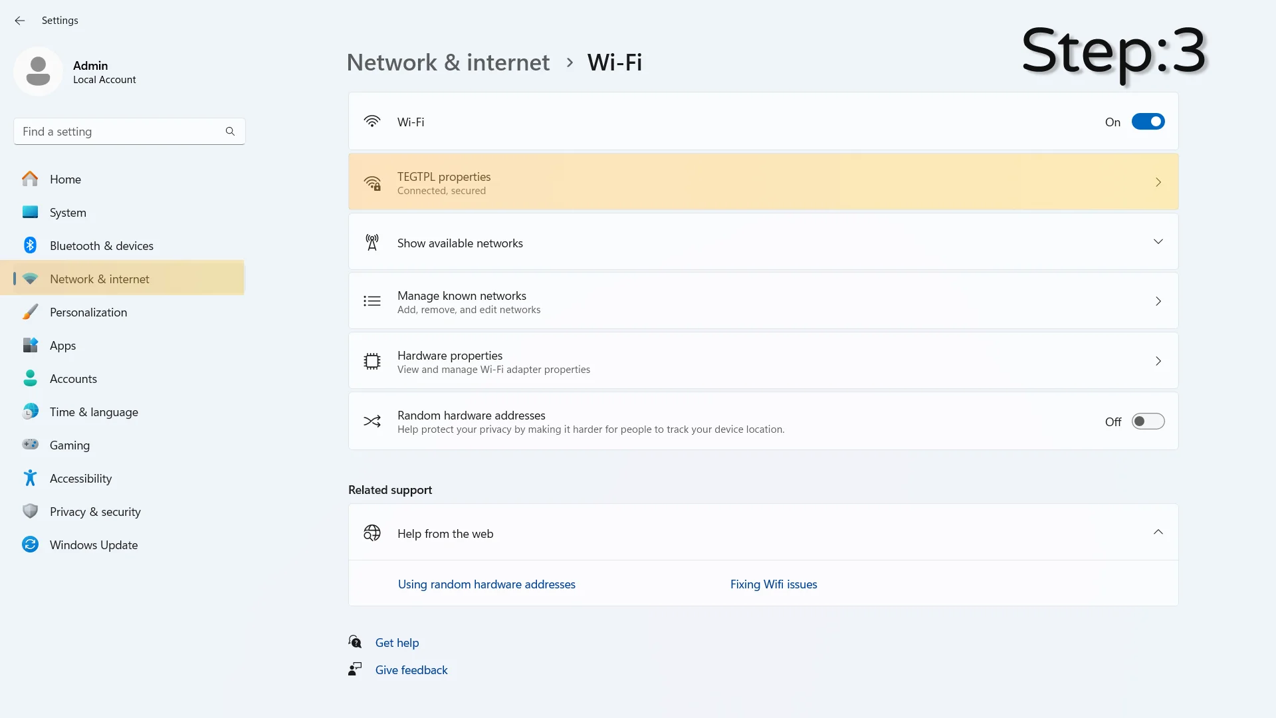Disable Wi-Fi toggle switch

[1148, 121]
